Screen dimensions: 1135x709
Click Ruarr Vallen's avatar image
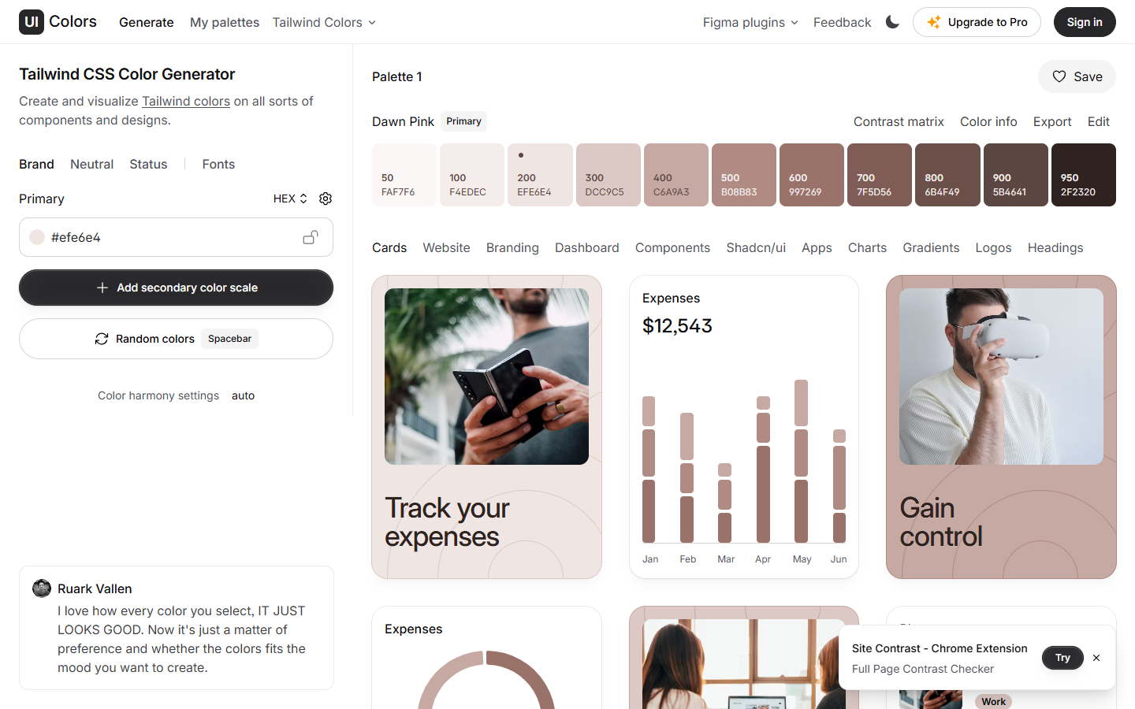tap(42, 588)
